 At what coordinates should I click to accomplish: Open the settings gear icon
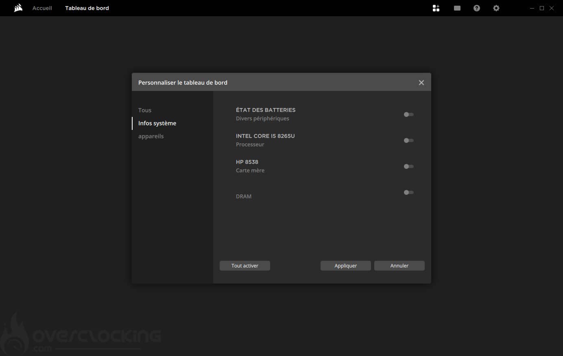pos(496,8)
